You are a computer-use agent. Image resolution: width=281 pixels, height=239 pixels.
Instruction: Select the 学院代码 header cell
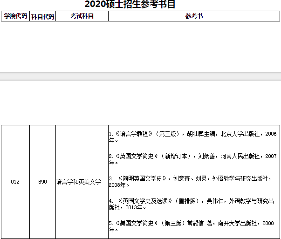coord(15,16)
